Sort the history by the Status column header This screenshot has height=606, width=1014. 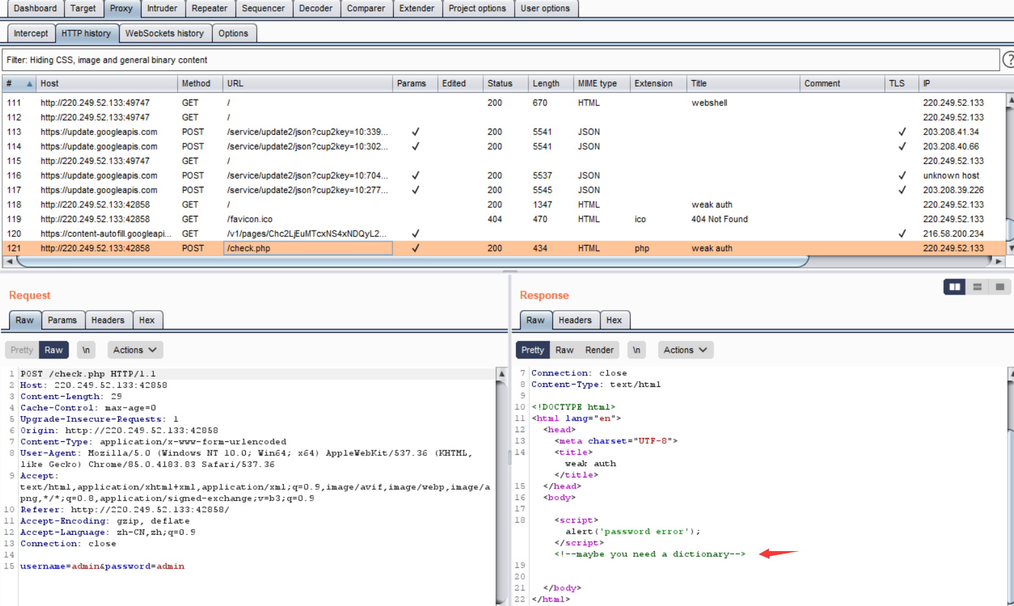click(x=500, y=83)
